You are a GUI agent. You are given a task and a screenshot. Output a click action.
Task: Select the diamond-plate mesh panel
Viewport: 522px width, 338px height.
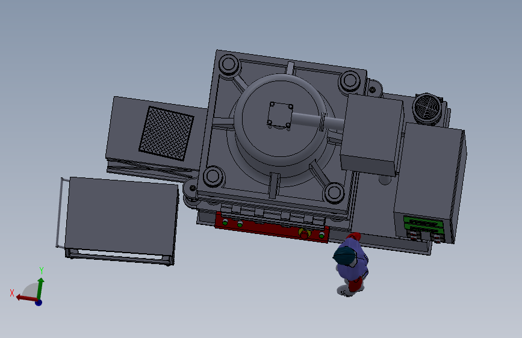tap(166, 134)
